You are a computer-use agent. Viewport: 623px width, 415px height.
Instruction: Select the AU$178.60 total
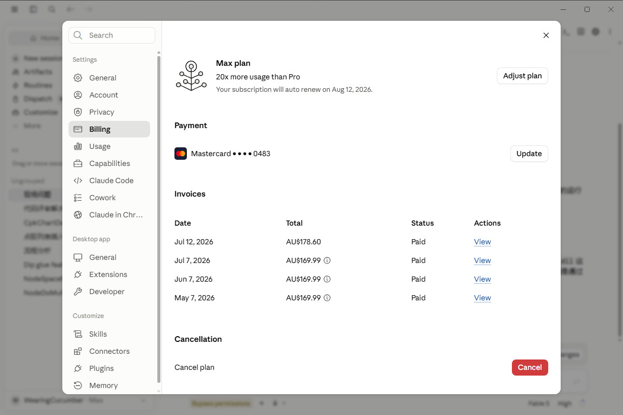click(303, 242)
